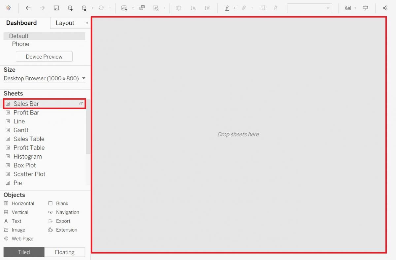Click the new worksheet chart-plus icon

click(124, 8)
